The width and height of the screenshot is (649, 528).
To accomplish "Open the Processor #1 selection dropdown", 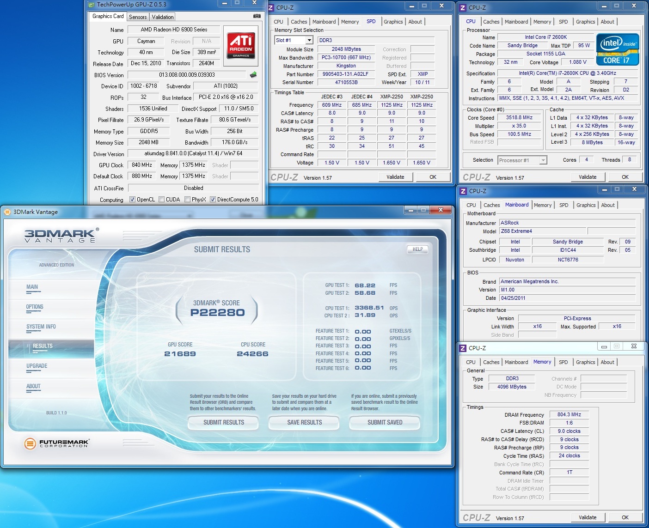I will (543, 160).
